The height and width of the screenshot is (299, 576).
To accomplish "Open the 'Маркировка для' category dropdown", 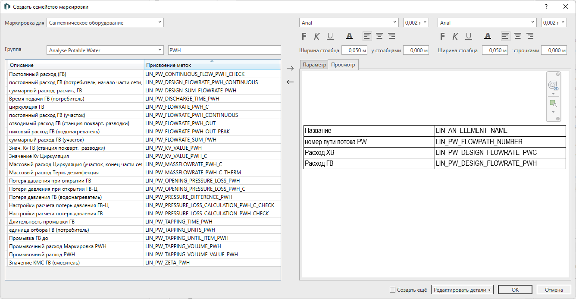I will pos(105,22).
